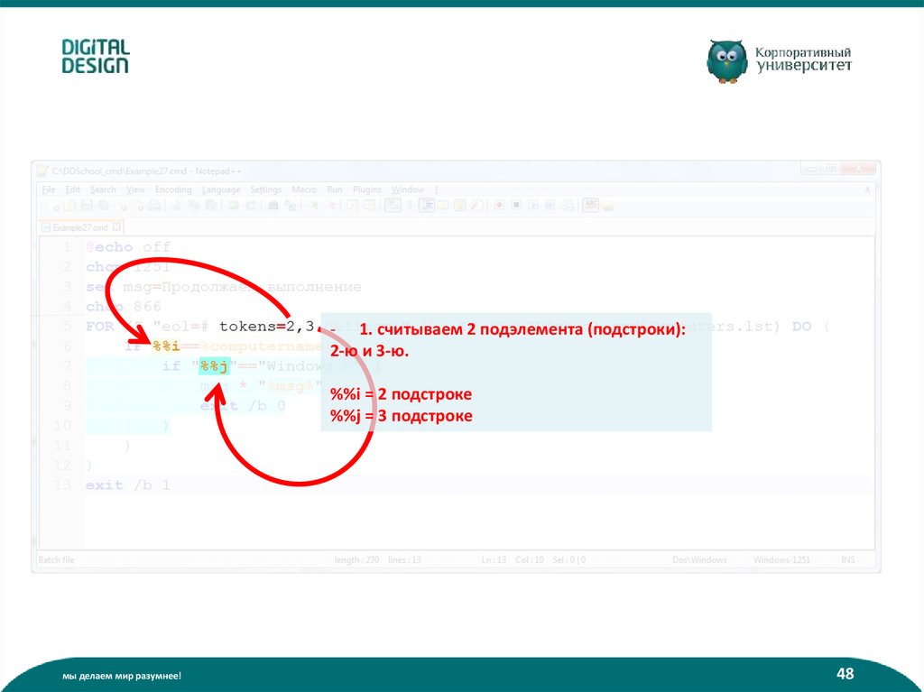This screenshot has width=924, height=692.
Task: Click Run Macro Multiple Times icon
Action: 550,205
